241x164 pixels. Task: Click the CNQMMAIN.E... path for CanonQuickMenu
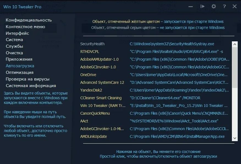coord(179,113)
